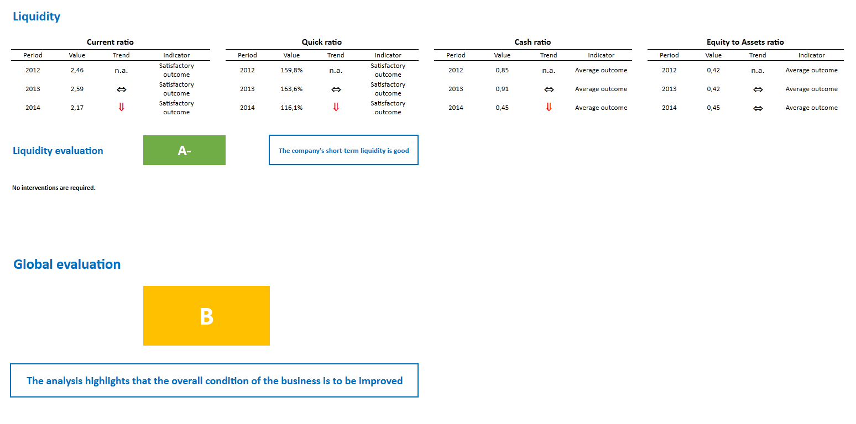Select the green A- liquidity rating box
The height and width of the screenshot is (424, 856).
point(184,150)
